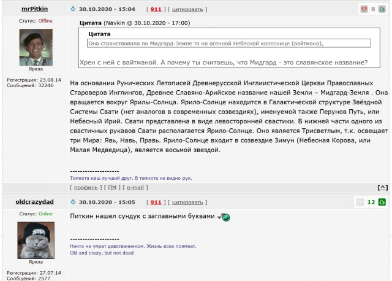Screen dimensions: 392x281
Task: Click 'Сообщений: 32246' under mrPitkin
Action: point(30,85)
